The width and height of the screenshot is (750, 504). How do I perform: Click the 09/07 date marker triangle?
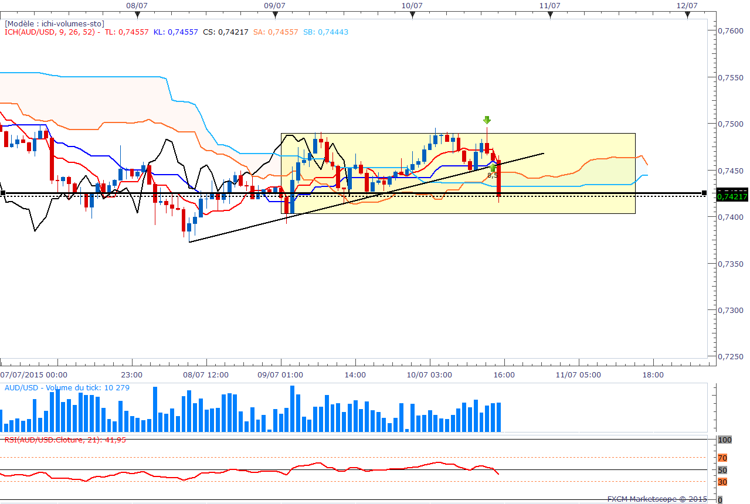(x=274, y=15)
